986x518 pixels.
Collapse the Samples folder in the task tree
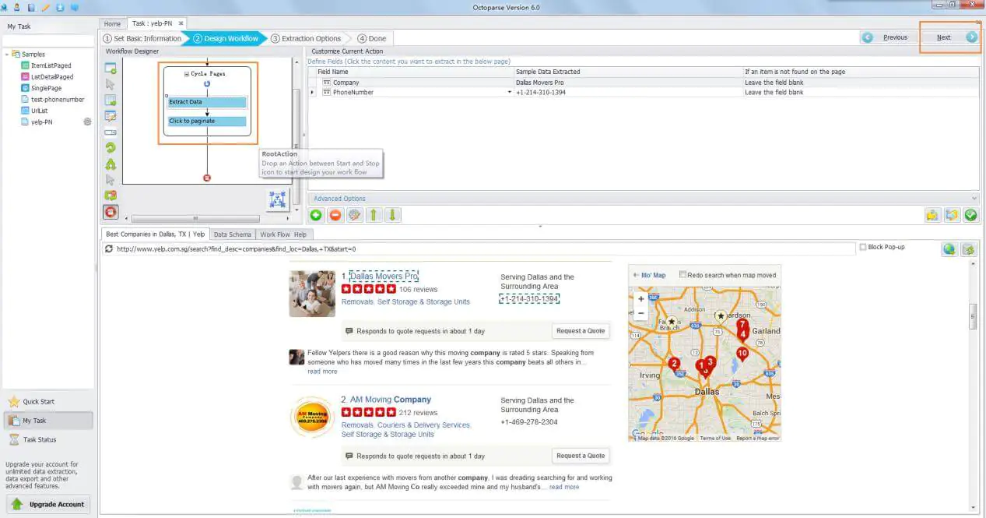(6, 55)
